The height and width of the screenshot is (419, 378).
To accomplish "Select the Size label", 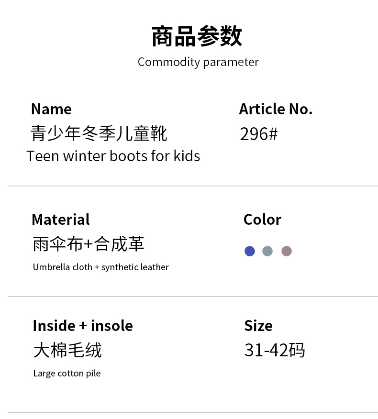I will pos(258,326).
